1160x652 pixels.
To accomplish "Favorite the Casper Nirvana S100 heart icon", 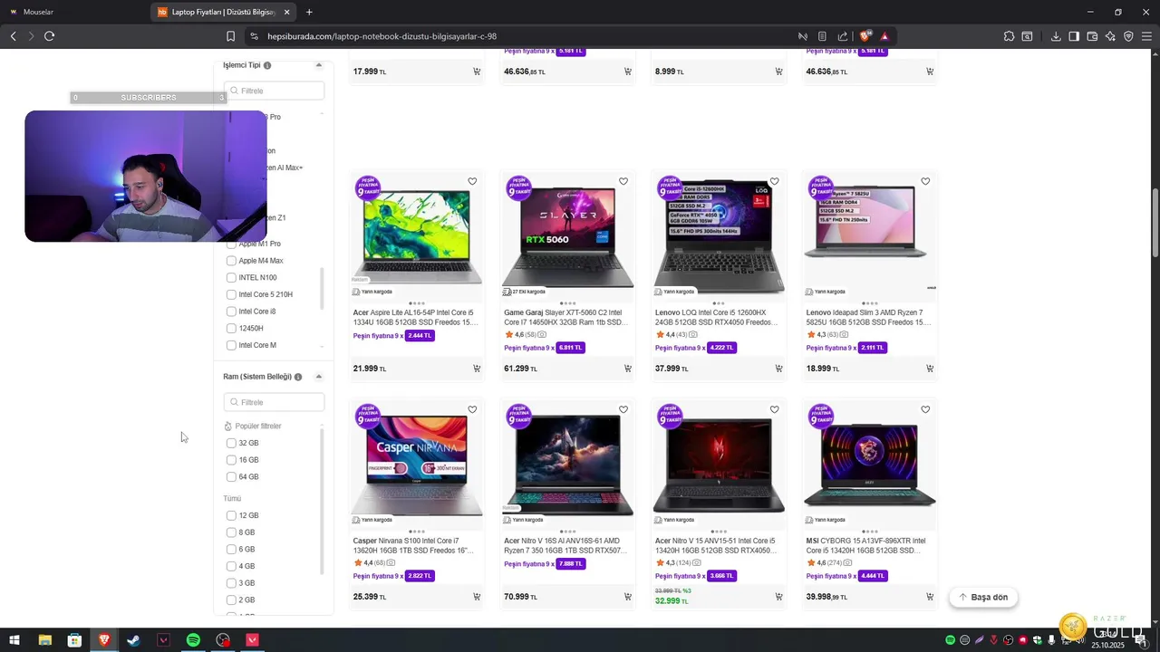I will point(472,410).
